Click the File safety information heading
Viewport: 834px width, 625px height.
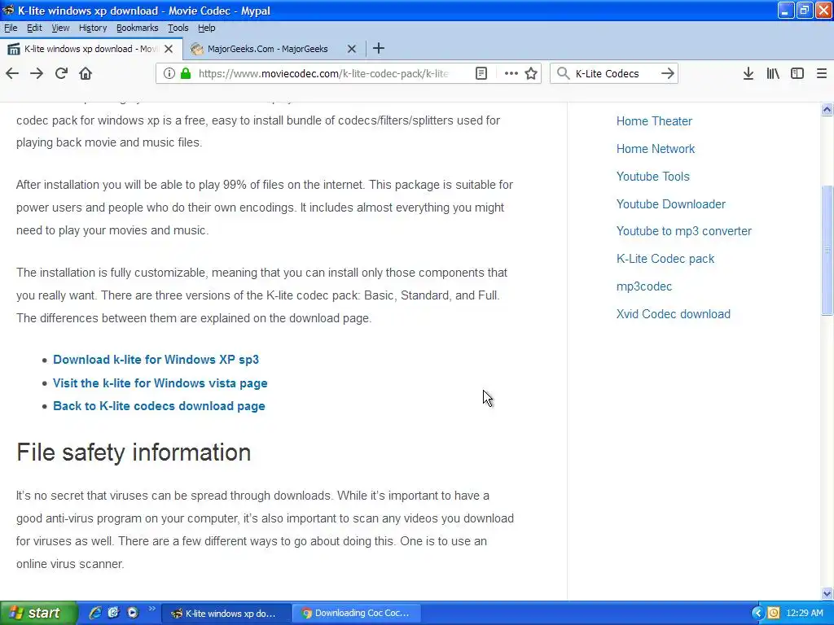click(134, 452)
